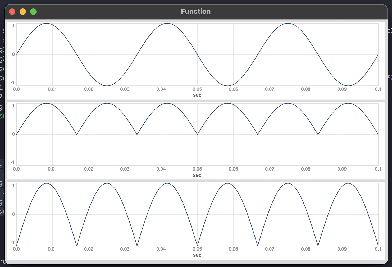
Task: Click the last peak in the bottom plot
Action: click(x=348, y=183)
